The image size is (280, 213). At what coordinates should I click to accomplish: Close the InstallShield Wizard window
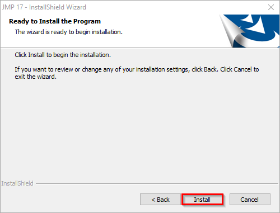(271, 7)
